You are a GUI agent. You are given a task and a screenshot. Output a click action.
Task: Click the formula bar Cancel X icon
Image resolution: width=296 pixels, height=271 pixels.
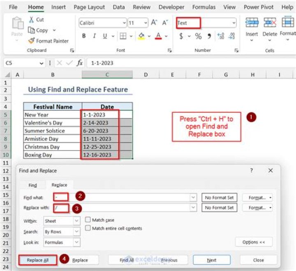pyautogui.click(x=59, y=63)
